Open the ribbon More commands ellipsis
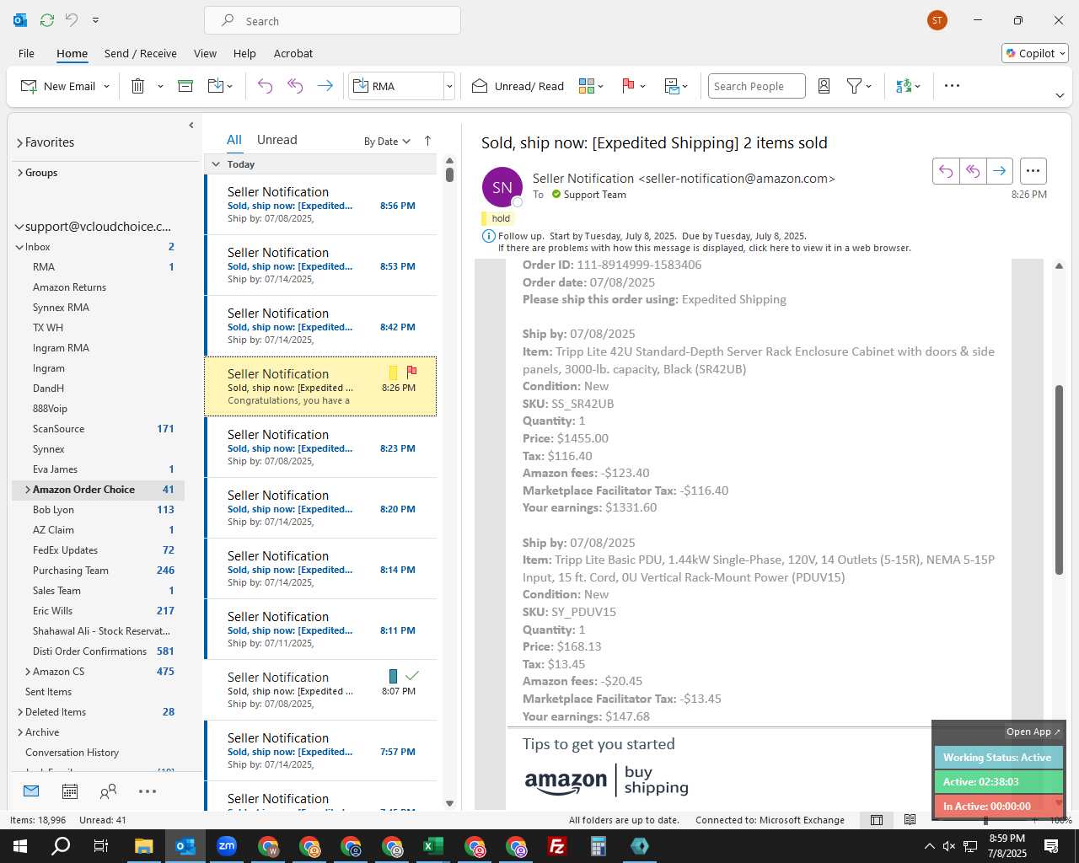1079x863 pixels. pyautogui.click(x=952, y=86)
